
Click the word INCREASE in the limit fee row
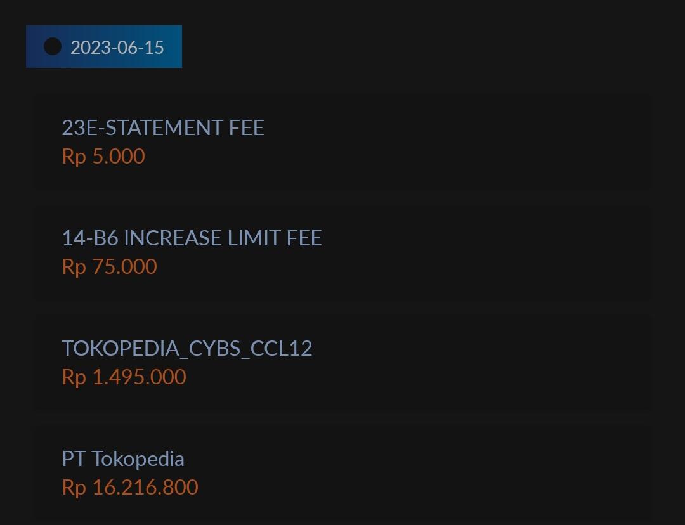[x=173, y=238]
